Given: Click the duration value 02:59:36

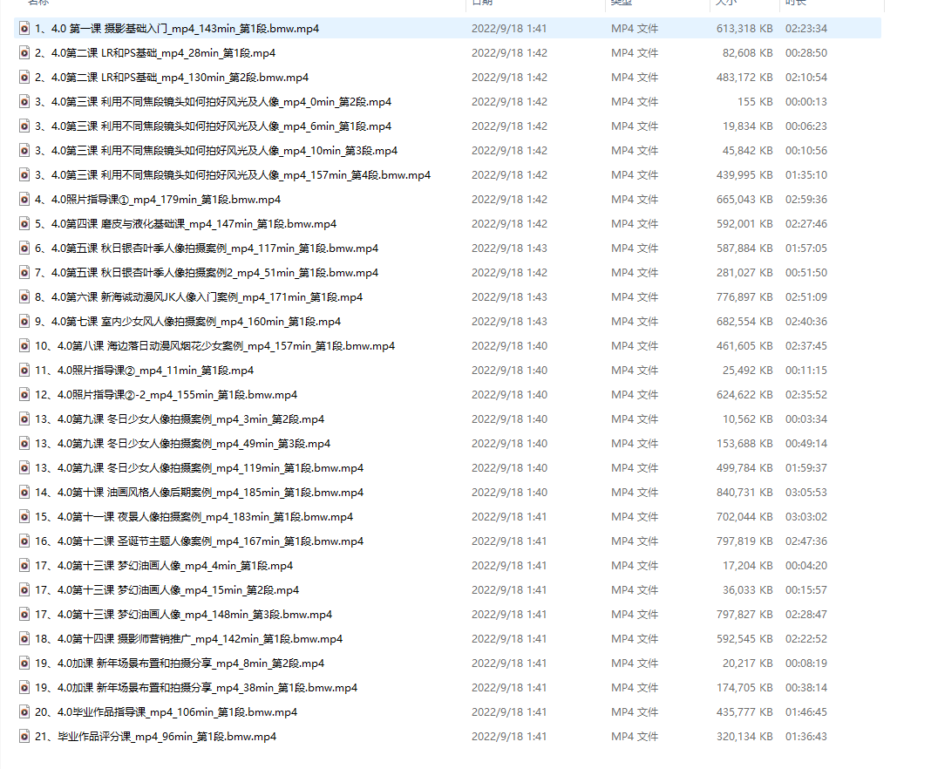Looking at the screenshot, I should pos(806,200).
